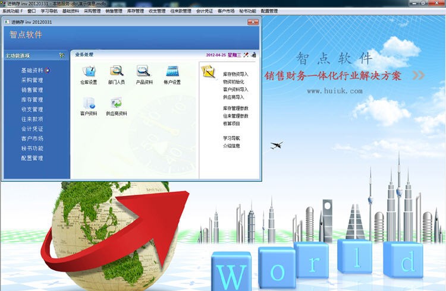Click the notepad folder icon above import links
The width and height of the screenshot is (446, 291).
coord(209,71)
